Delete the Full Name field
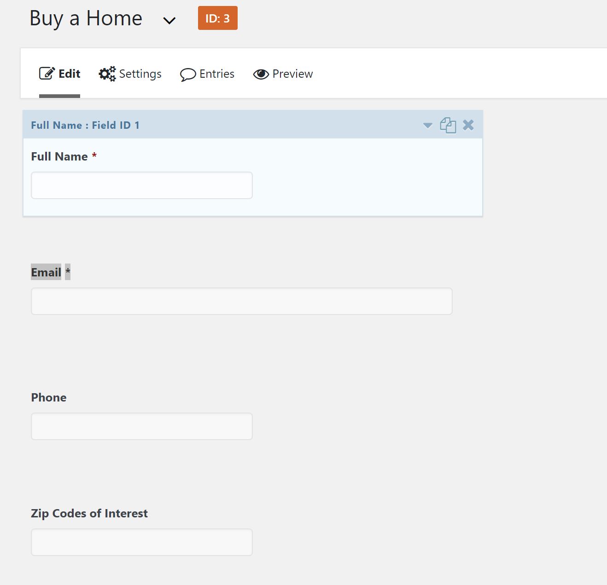The image size is (607, 585). [468, 125]
